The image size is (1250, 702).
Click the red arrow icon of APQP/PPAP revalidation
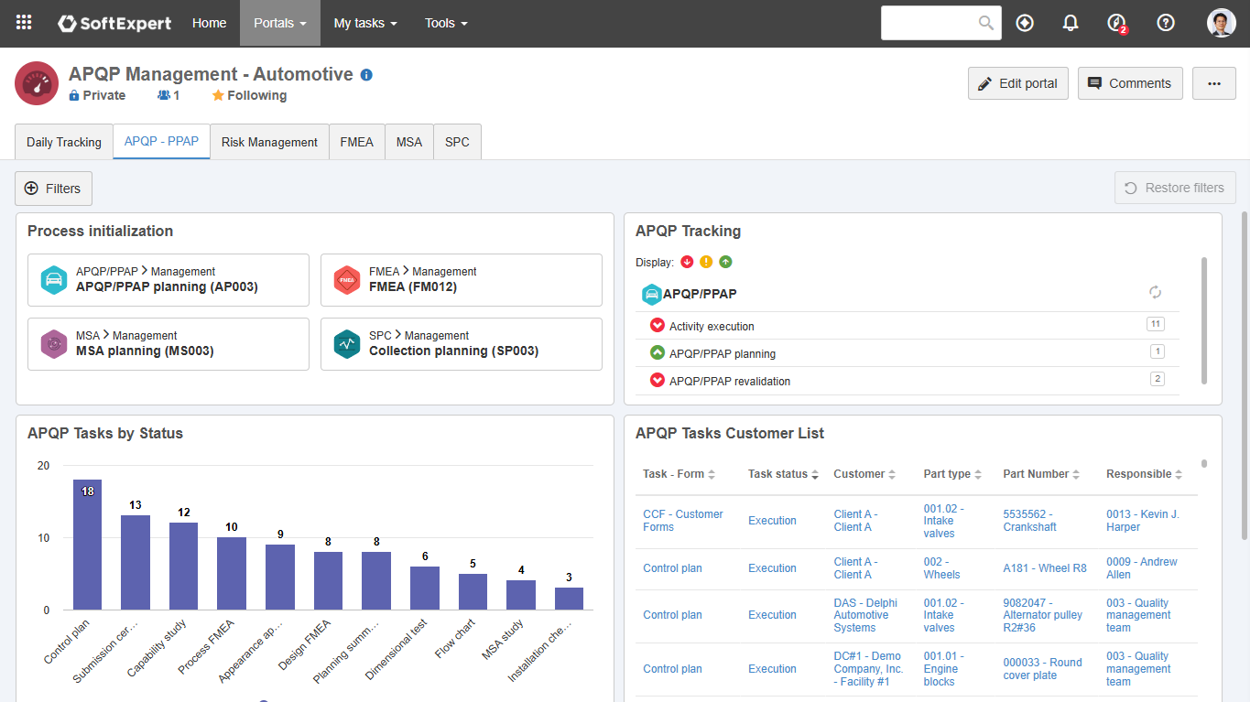pos(657,380)
